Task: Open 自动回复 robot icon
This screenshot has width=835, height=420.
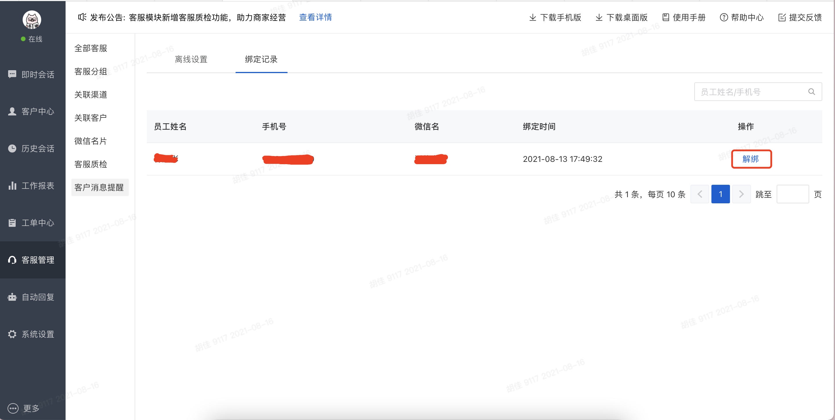Action: [12, 297]
